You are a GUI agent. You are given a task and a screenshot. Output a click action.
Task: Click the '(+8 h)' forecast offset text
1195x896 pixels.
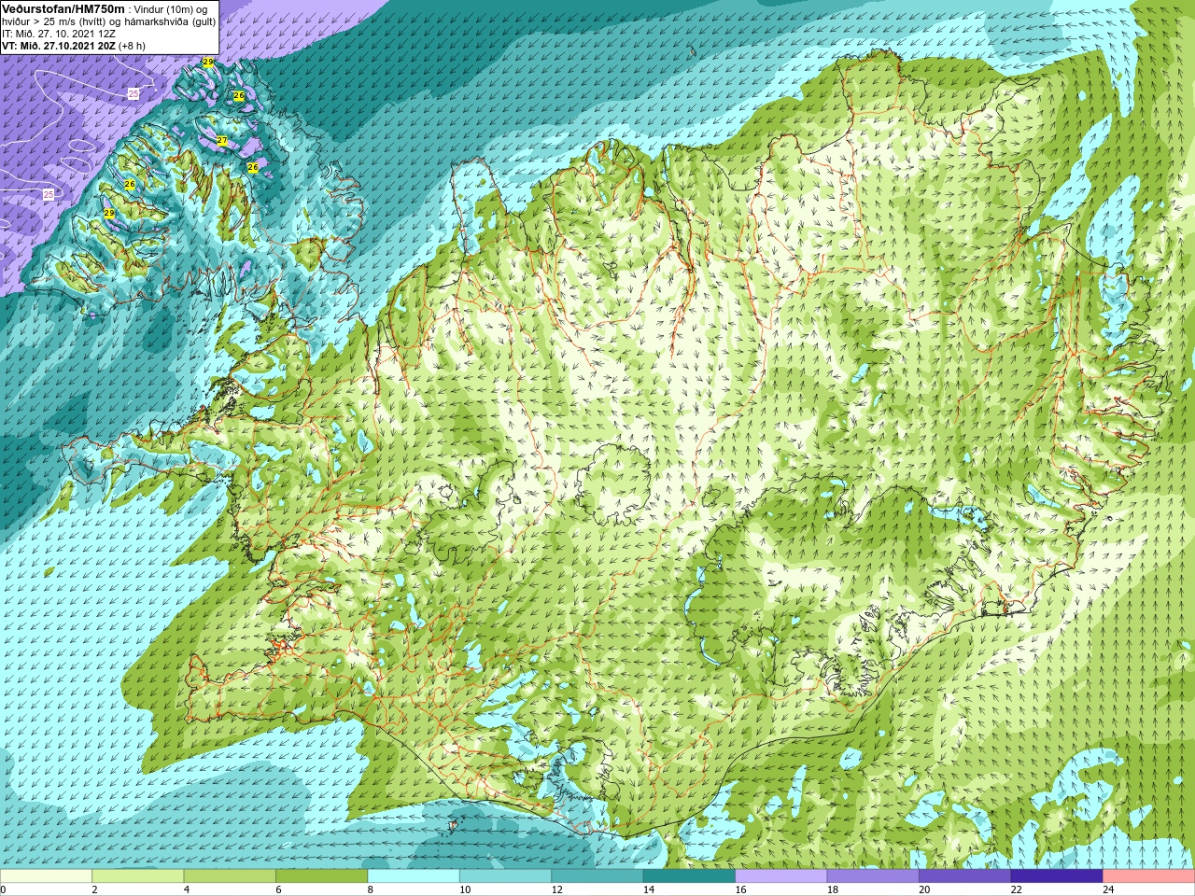tap(133, 46)
